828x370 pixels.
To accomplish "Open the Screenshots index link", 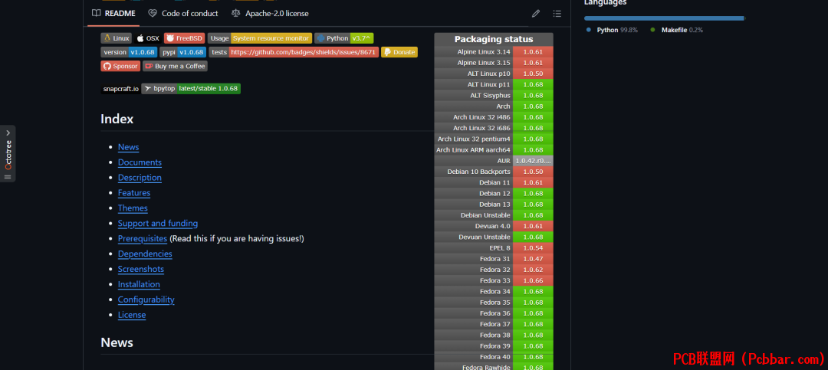I will 141,269.
